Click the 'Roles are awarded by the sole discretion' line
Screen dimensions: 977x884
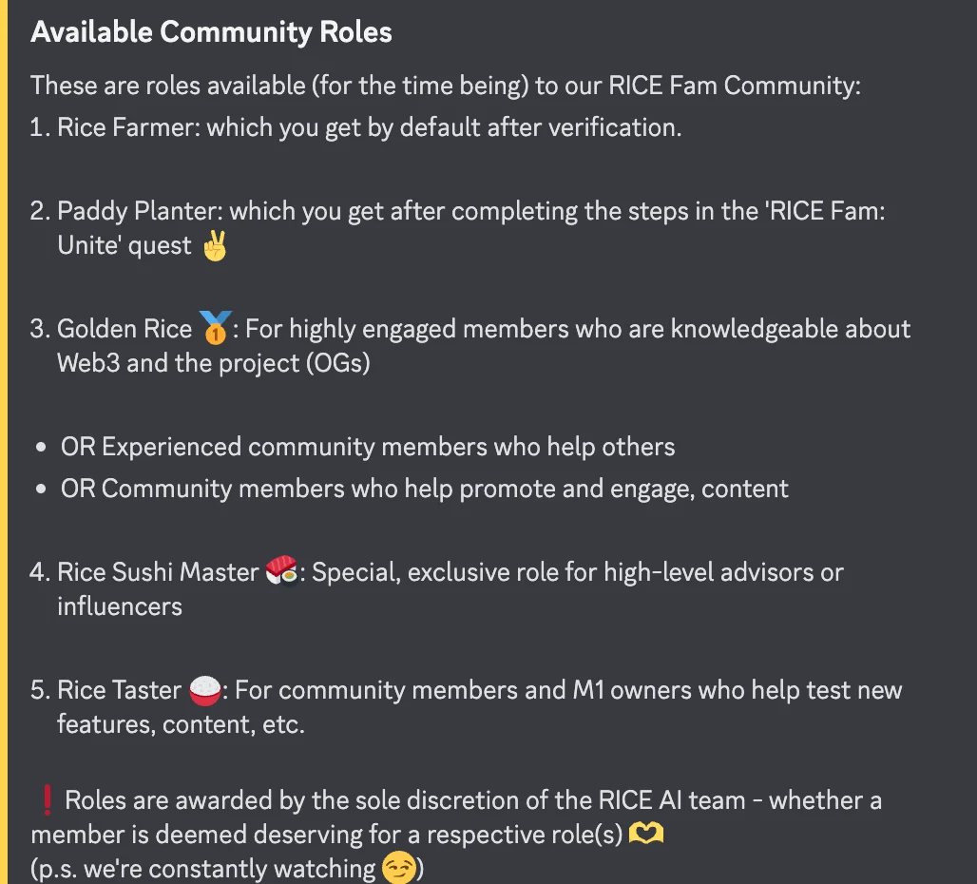(x=473, y=800)
